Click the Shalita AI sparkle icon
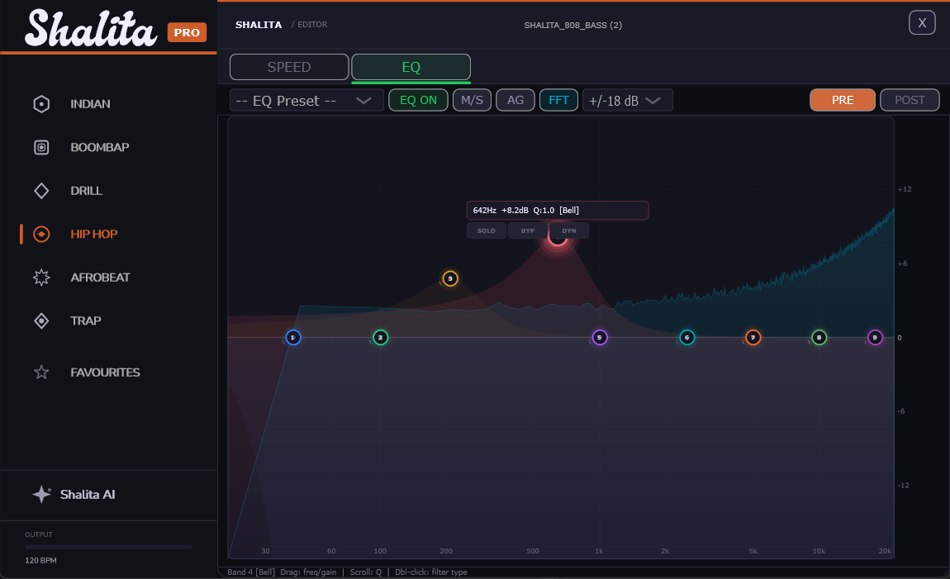This screenshot has width=950, height=579. tap(41, 494)
